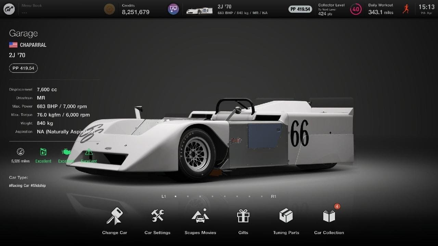Click the Car Collection notification badge 4
Image resolution: width=438 pixels, height=246 pixels.
(x=337, y=206)
